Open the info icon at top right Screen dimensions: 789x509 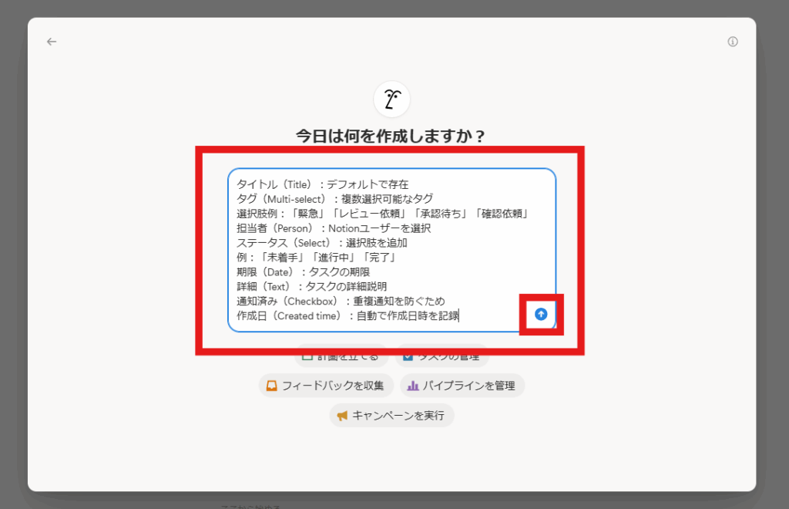733,42
